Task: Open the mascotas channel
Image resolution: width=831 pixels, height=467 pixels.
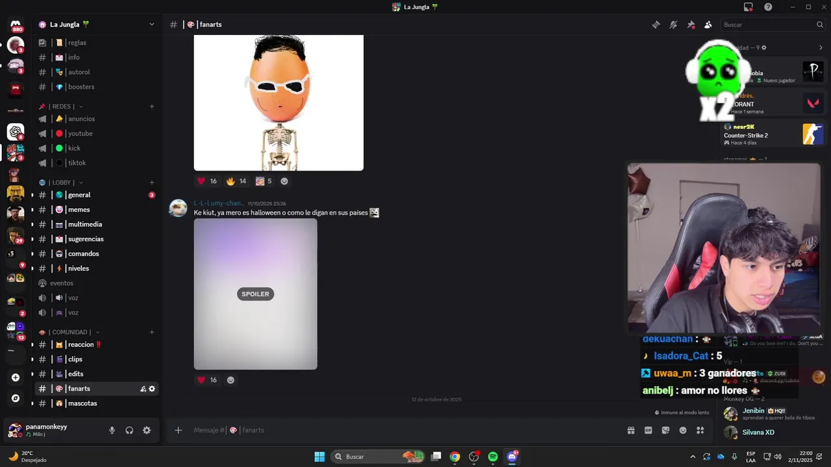Action: [97, 403]
